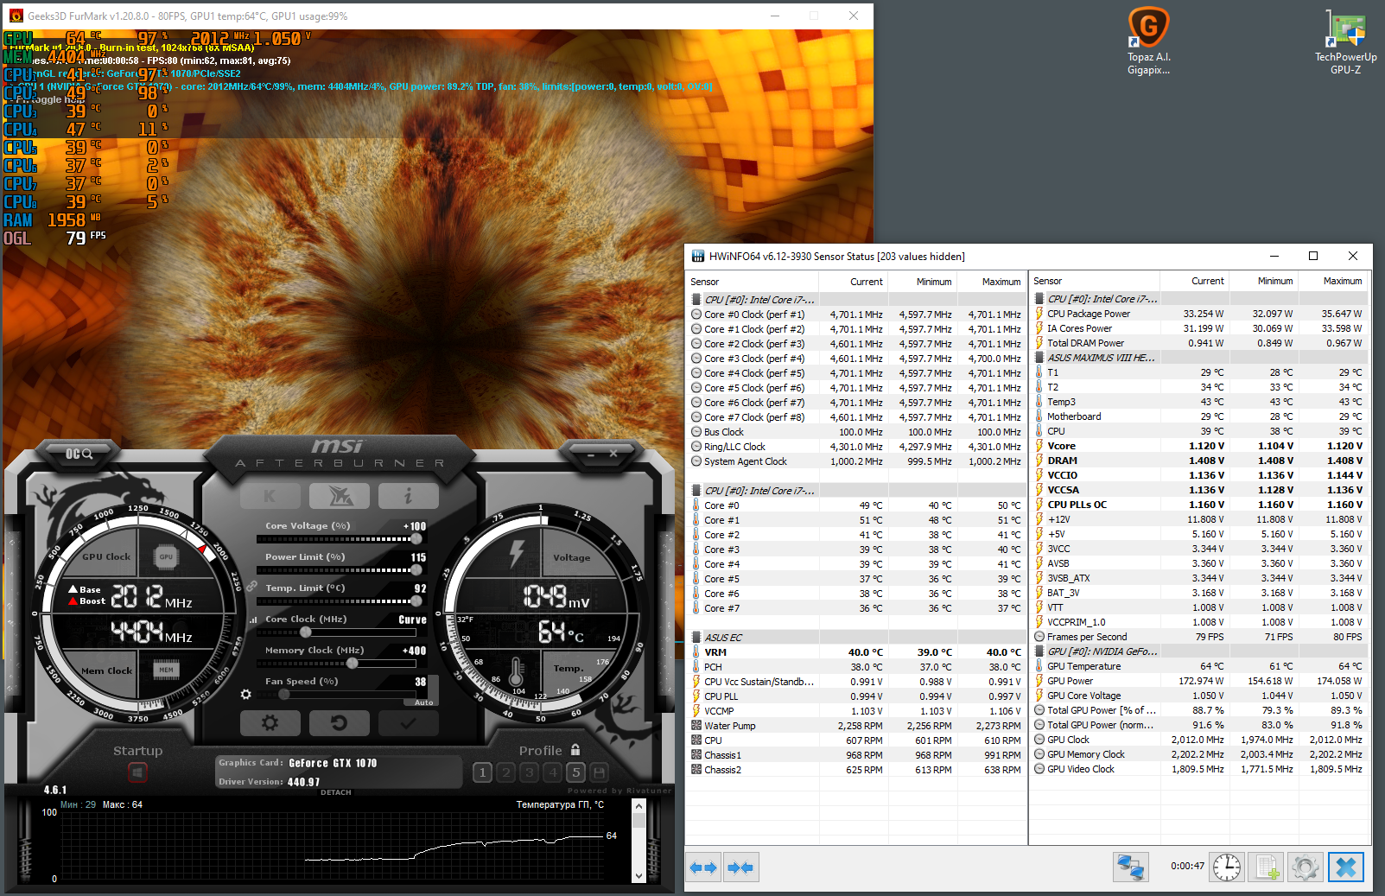Open the fan settings gear beside Fan Speed

pyautogui.click(x=246, y=695)
